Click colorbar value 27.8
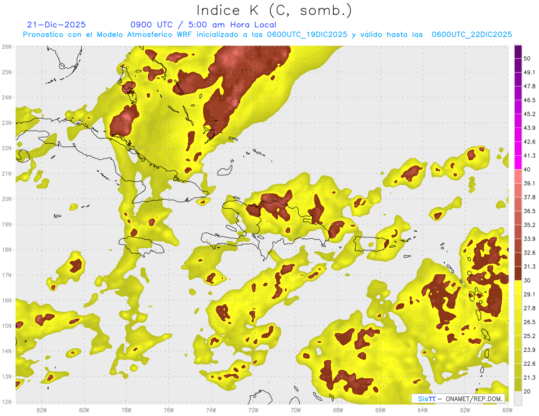Screen dimensions: 539x416 click(x=529, y=308)
